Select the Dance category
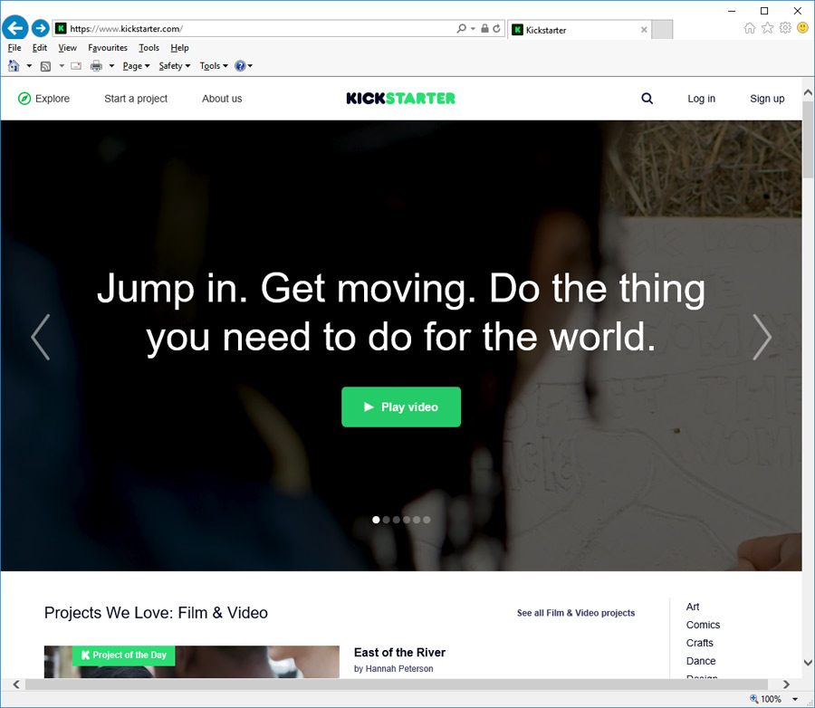 (701, 661)
